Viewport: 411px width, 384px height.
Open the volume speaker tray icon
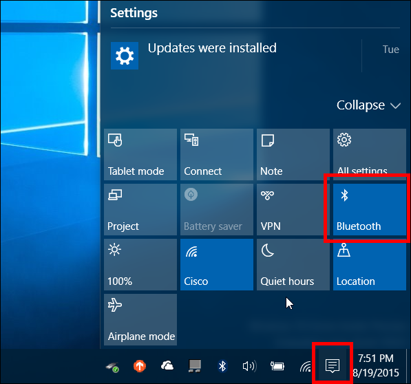point(249,366)
